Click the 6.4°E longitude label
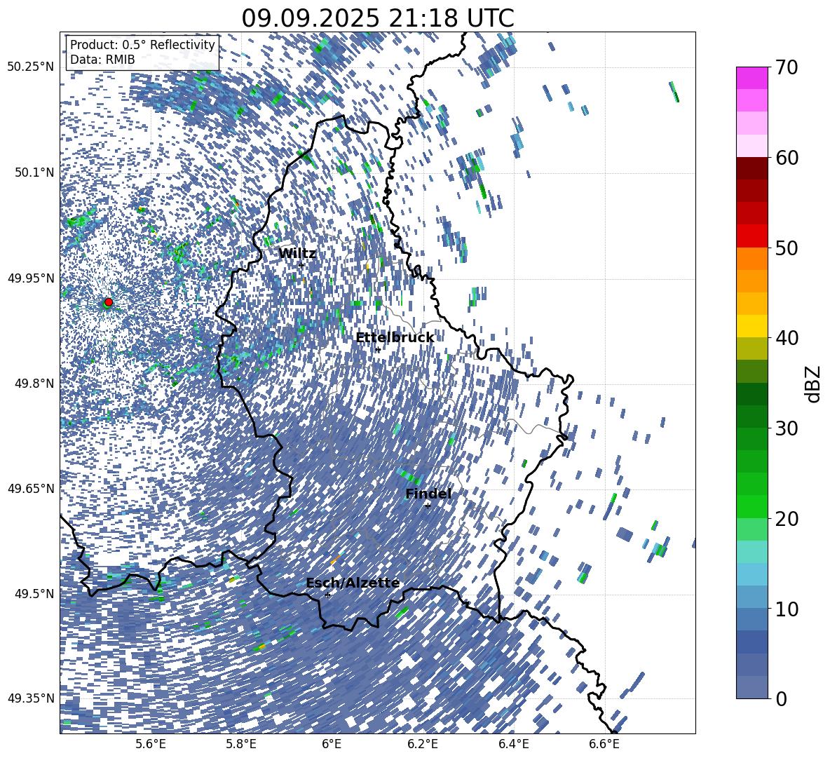Screen dimensions: 830x758 tap(514, 744)
